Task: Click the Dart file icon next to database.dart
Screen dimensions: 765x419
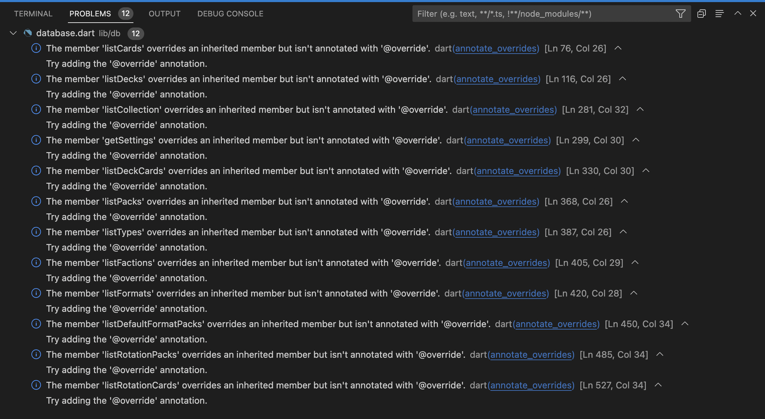Action: point(28,33)
